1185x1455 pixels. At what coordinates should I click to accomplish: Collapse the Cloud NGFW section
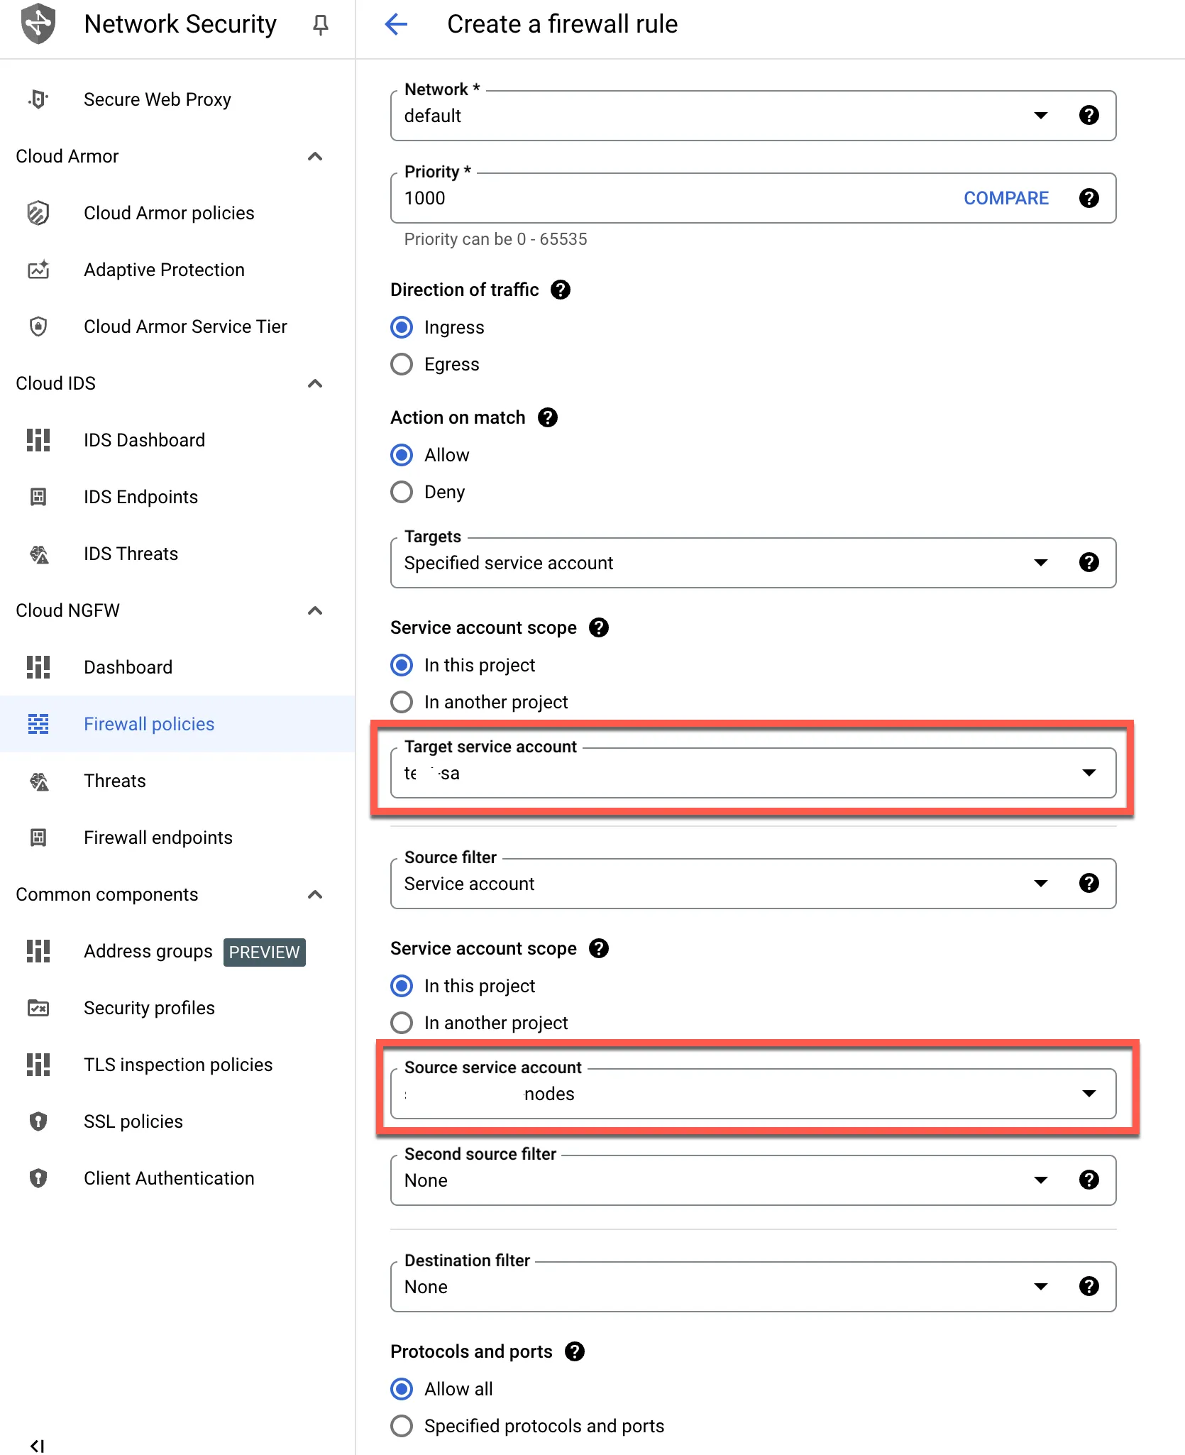pos(315,610)
